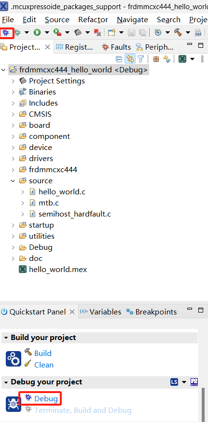The width and height of the screenshot is (208, 422).
Task: Click the Debug link in Quickstart Panel
Action: point(46,398)
